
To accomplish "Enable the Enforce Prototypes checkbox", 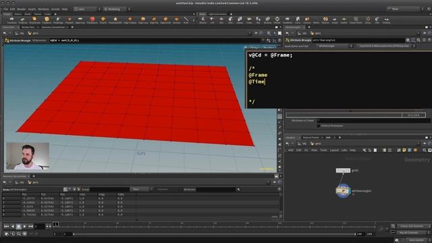I will 319,126.
